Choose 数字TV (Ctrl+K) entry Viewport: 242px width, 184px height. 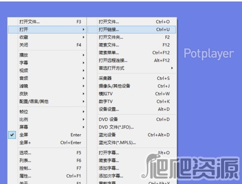pyautogui.click(x=132, y=102)
